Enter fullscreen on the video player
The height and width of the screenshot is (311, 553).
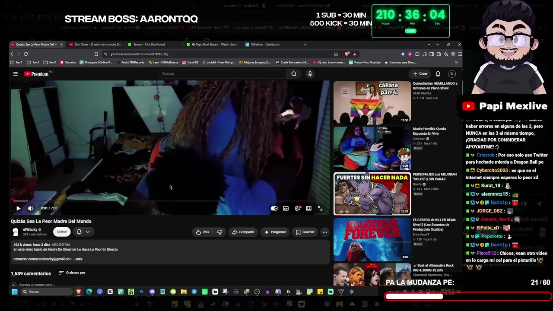coord(320,208)
